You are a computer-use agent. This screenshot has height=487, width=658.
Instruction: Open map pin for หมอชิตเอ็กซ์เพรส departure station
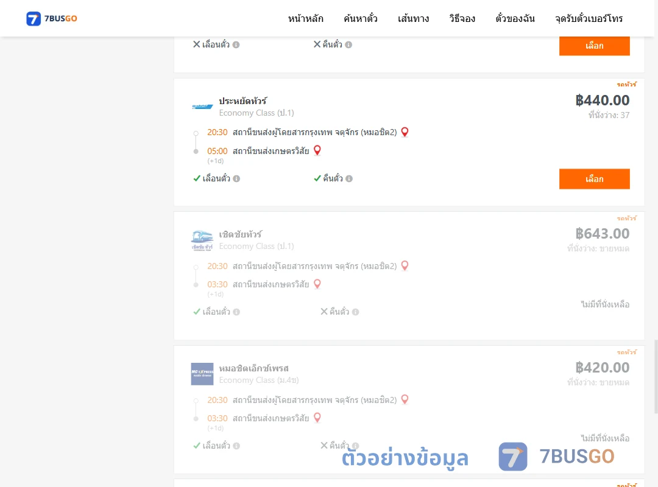pos(405,399)
